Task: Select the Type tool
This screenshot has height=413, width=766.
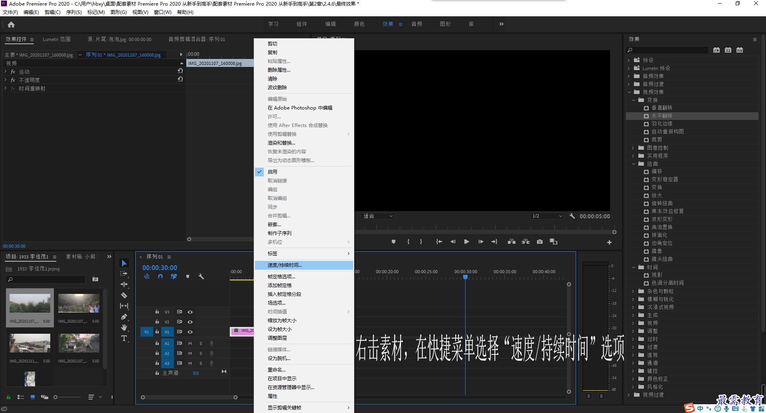Action: coord(124,338)
